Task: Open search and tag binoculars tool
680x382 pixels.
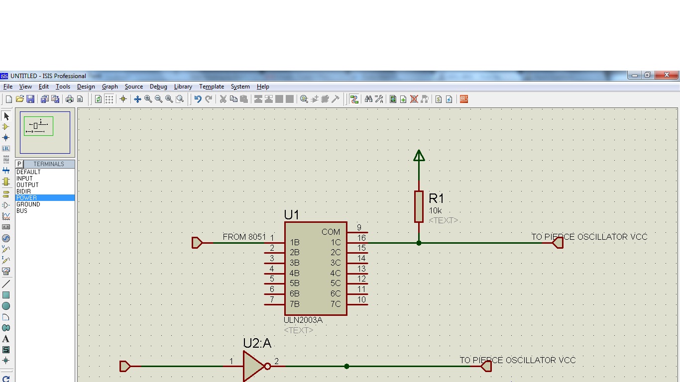Action: (368, 99)
